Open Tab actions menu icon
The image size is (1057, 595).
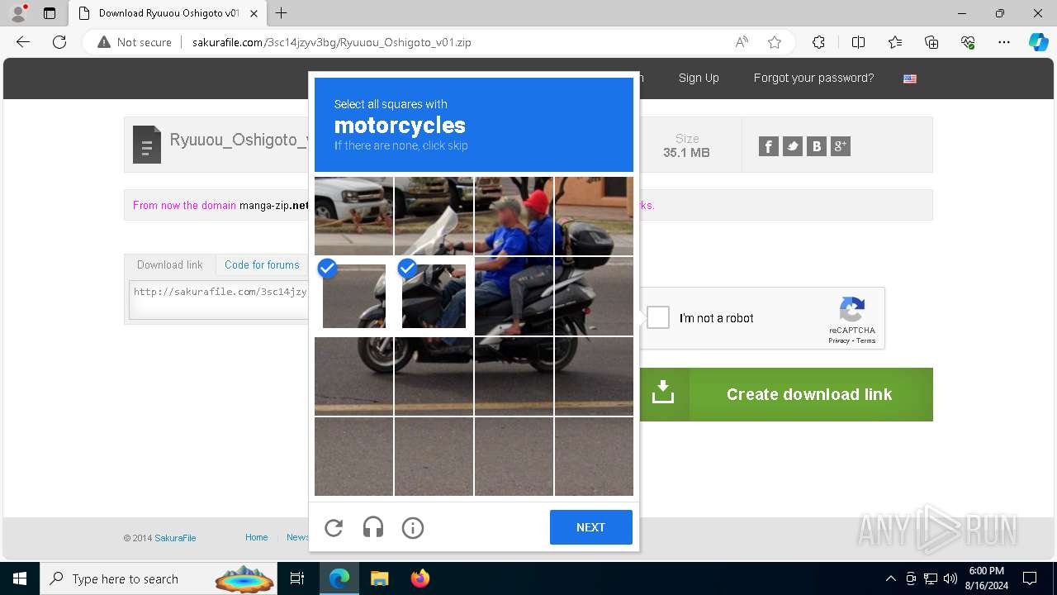(50, 13)
